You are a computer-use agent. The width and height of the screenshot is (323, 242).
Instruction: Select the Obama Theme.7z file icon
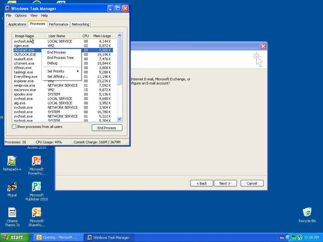point(12,217)
